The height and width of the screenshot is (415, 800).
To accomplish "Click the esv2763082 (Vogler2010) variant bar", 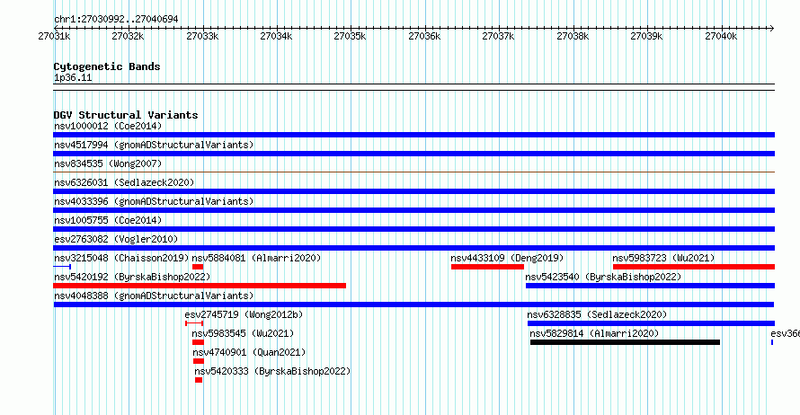I will [x=413, y=248].
